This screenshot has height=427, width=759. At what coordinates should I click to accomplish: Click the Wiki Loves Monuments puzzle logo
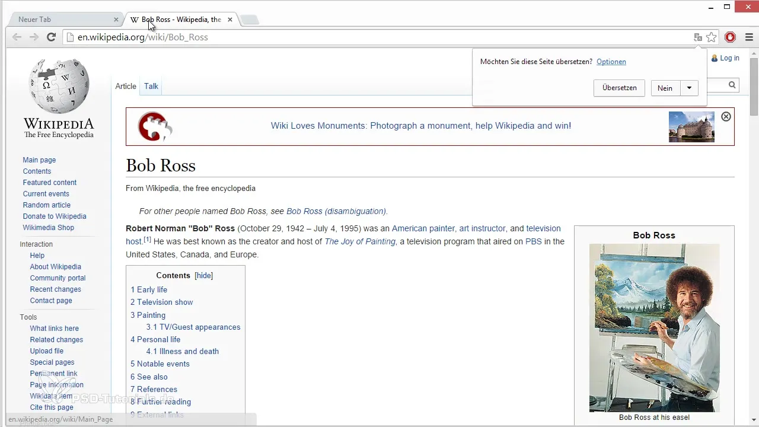tap(155, 126)
